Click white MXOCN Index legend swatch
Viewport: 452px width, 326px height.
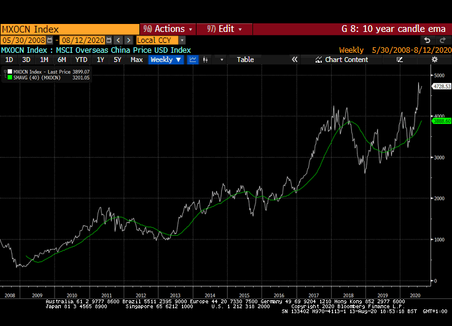10,71
